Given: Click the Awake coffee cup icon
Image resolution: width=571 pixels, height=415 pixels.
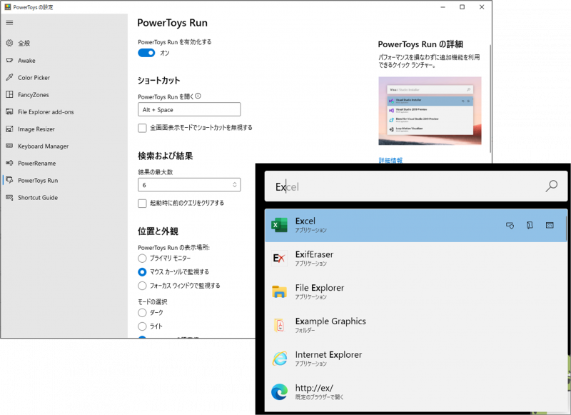Looking at the screenshot, I should point(9,60).
